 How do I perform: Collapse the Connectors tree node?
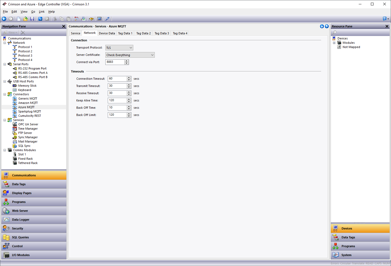pos(5,94)
